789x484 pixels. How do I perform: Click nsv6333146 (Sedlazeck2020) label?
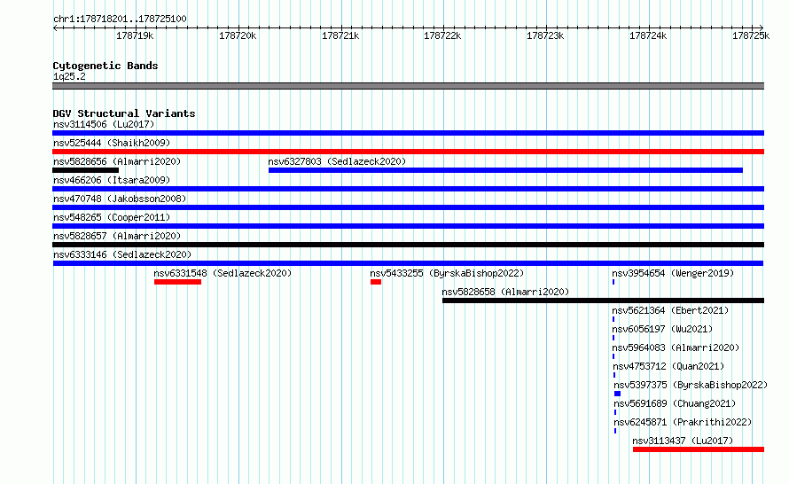point(122,254)
